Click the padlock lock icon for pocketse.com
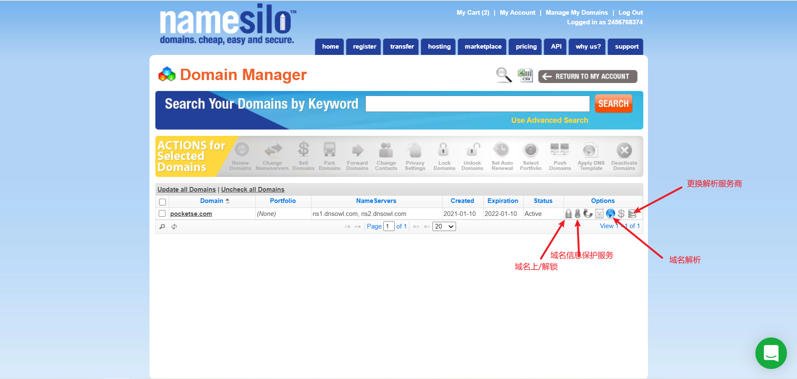Image resolution: width=797 pixels, height=379 pixels. tap(568, 214)
